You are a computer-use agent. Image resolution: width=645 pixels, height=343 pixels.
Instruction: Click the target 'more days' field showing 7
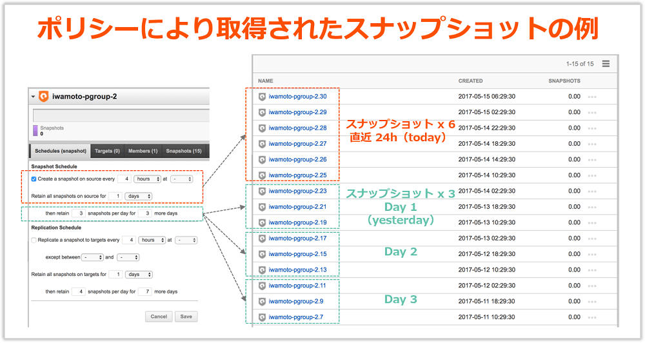[144, 291]
